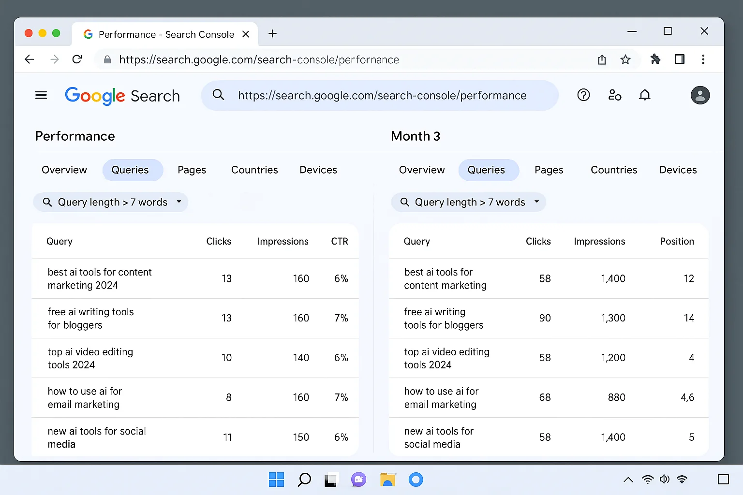Screen dimensions: 743x495
Task: Select the Overview tab under Performance
Action: coord(64,170)
